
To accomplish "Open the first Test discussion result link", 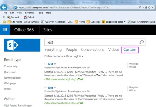I will (50, 64).
